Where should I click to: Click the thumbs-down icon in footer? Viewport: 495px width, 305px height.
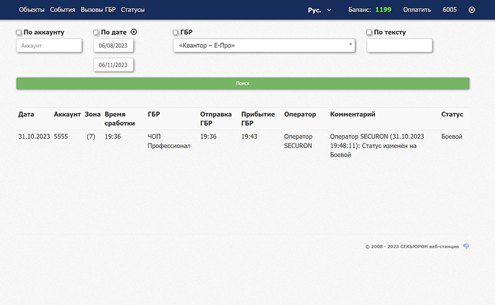click(x=467, y=246)
